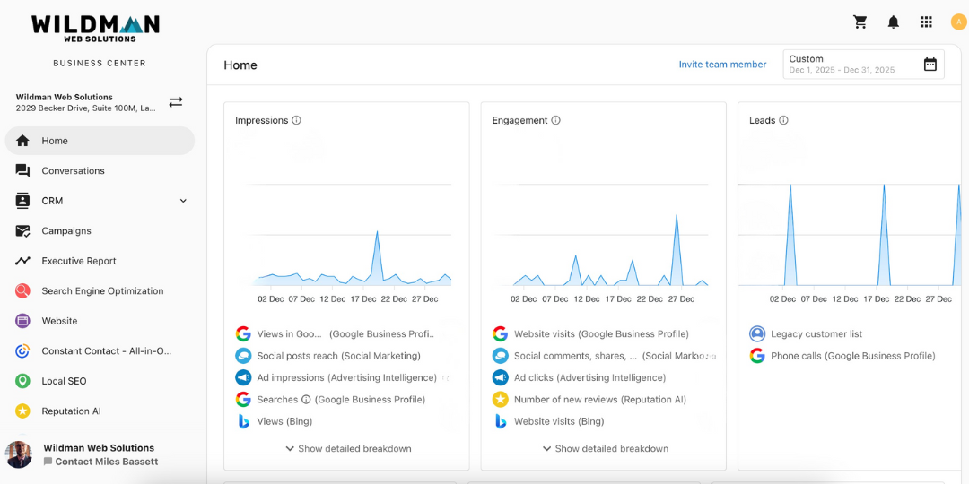
Task: Click the Conversations chat icon
Action: pyautogui.click(x=22, y=171)
